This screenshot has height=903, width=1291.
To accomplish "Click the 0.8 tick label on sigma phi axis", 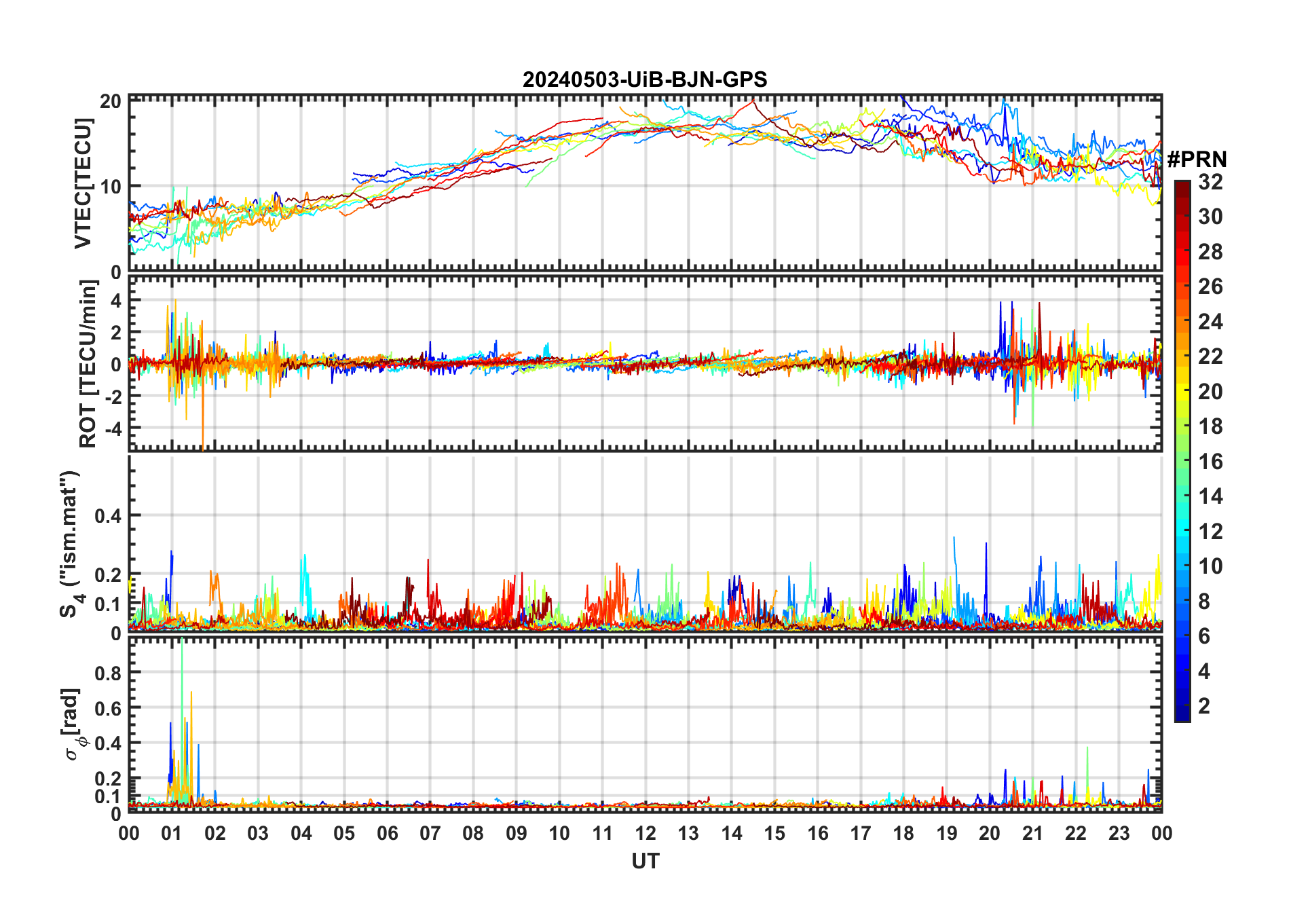I will pos(107,673).
